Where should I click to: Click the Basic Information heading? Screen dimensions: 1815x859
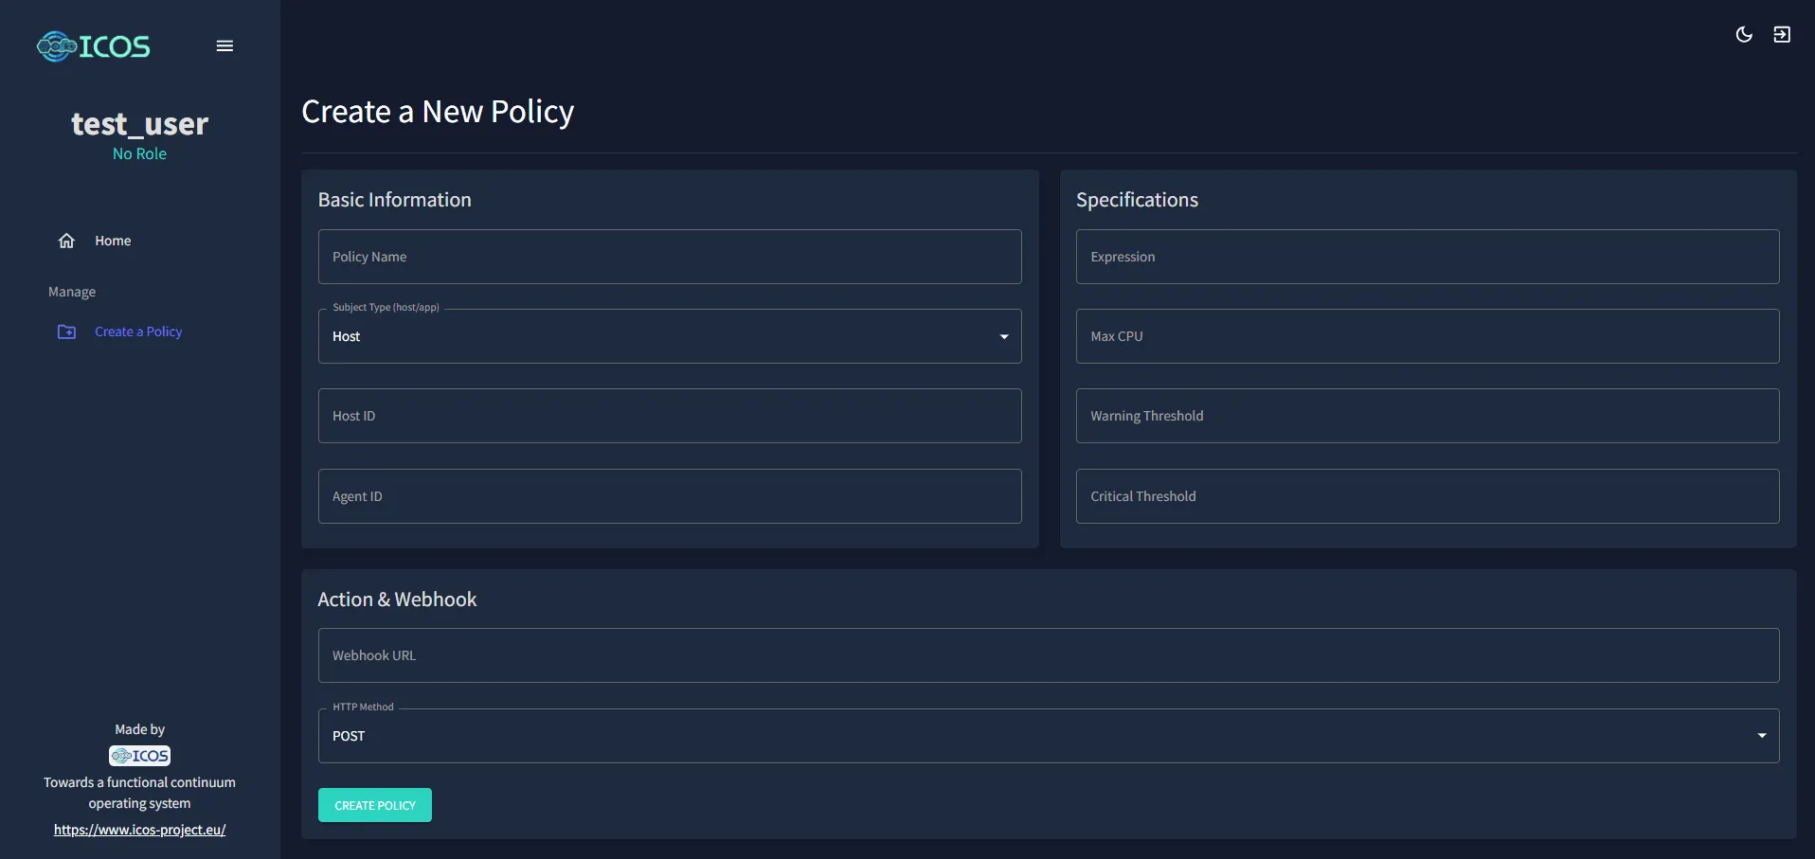tap(394, 200)
